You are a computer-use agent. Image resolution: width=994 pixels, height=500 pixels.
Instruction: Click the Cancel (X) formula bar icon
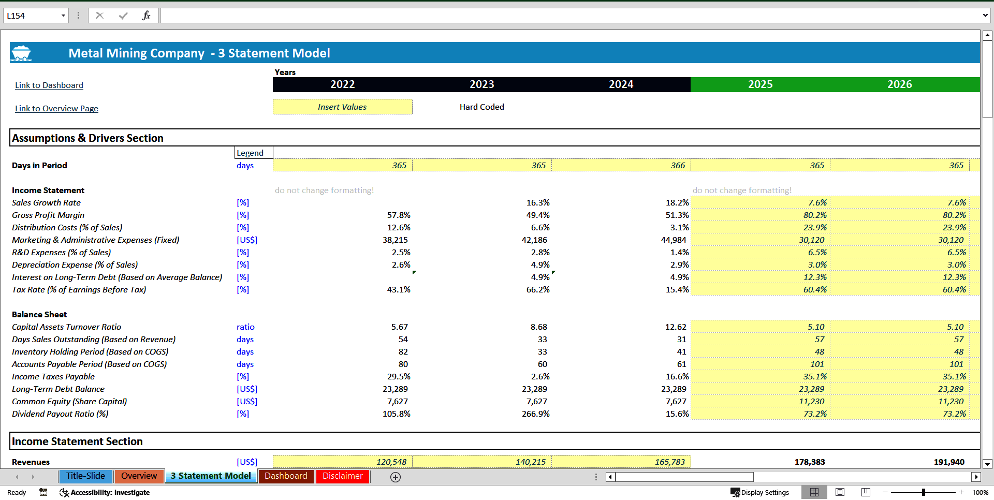coord(99,16)
